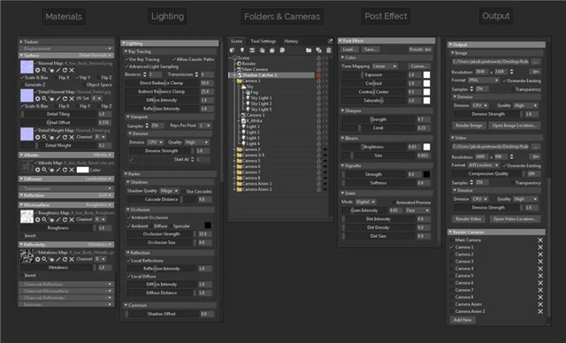Open video Format AVI Lossless dropdown

coord(484,165)
